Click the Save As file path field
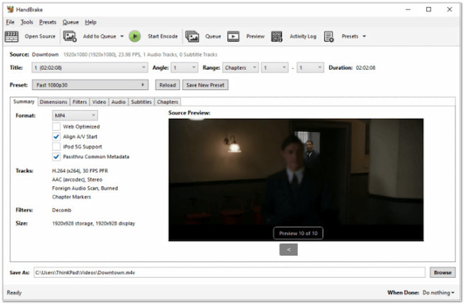 tap(229, 272)
